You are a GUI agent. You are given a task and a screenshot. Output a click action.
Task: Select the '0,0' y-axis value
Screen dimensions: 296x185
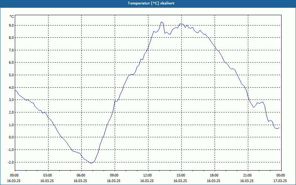coord(11,137)
